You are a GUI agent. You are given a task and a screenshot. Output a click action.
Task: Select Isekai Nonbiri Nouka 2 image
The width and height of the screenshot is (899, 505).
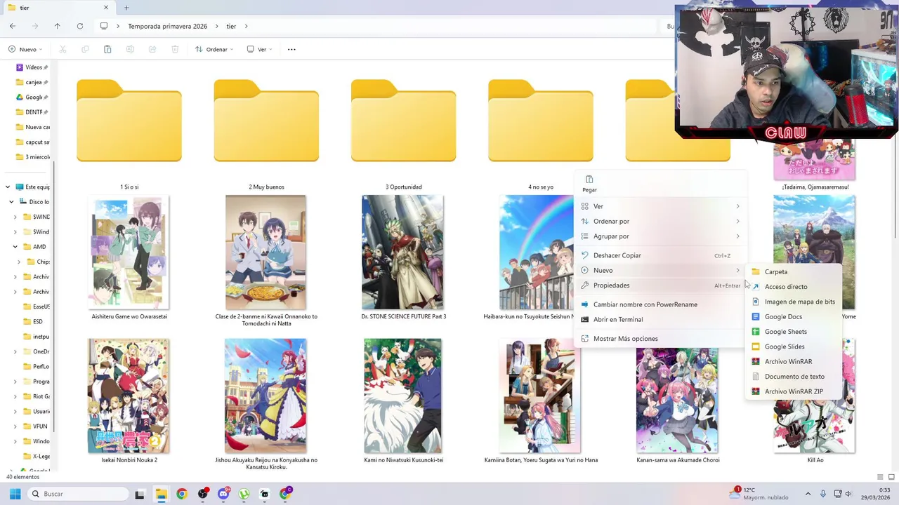tap(129, 396)
